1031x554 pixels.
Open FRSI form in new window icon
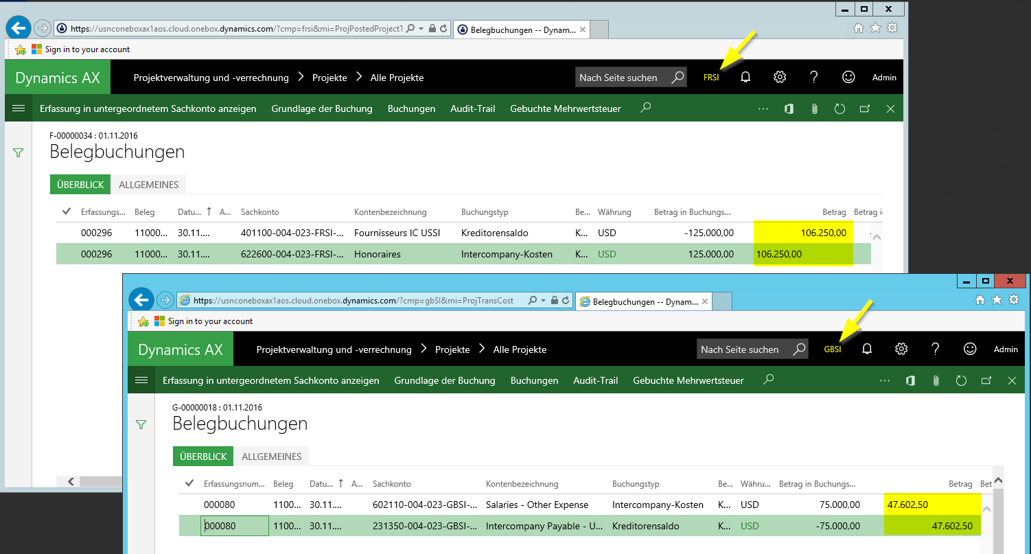pos(865,108)
